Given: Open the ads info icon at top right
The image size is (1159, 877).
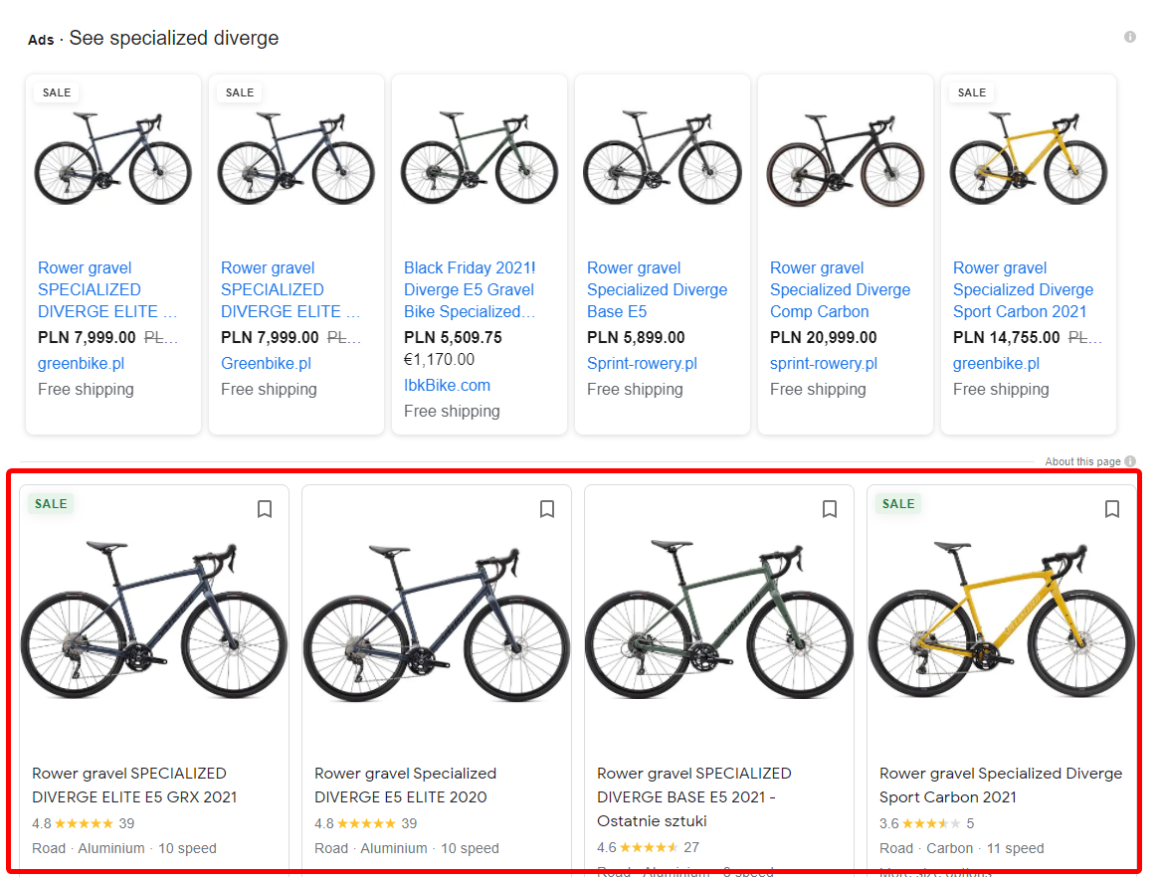Looking at the screenshot, I should (1130, 36).
